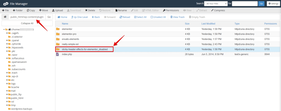Expand the mail tree folder

7,91
